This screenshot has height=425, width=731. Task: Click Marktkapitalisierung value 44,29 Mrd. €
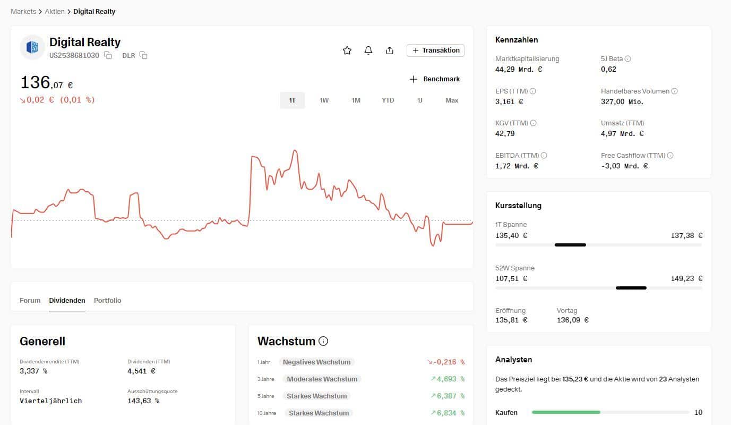click(x=519, y=69)
